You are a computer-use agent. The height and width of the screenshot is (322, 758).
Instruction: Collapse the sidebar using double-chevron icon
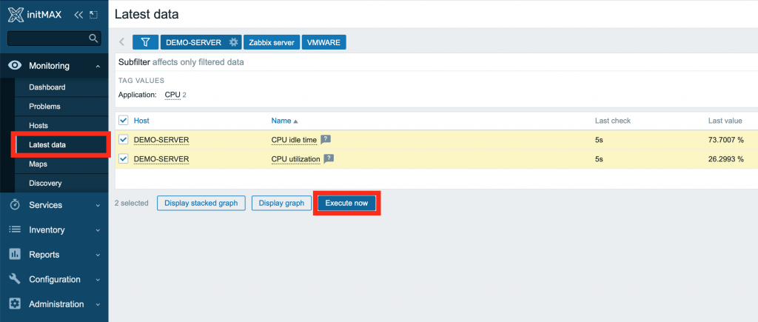click(x=78, y=14)
